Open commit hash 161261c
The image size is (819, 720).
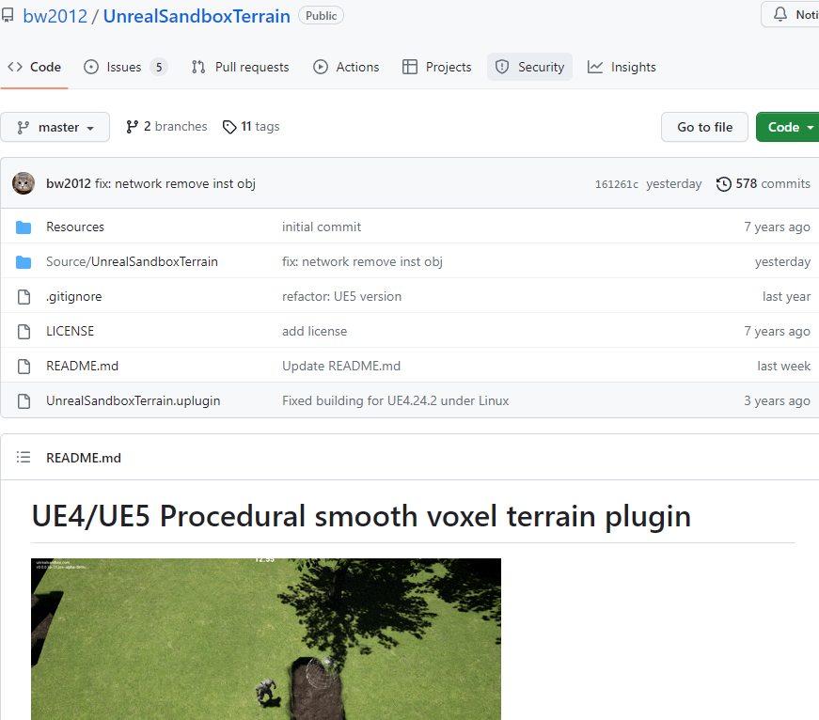click(616, 184)
